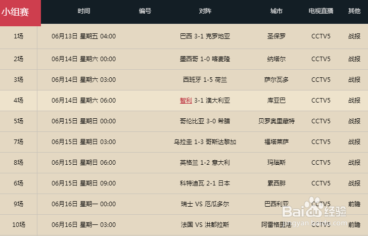This screenshot has height=236, width=368.
Task: Open 战报 for 墨西哥 vs 喀麦隆 match
Action: (354, 59)
